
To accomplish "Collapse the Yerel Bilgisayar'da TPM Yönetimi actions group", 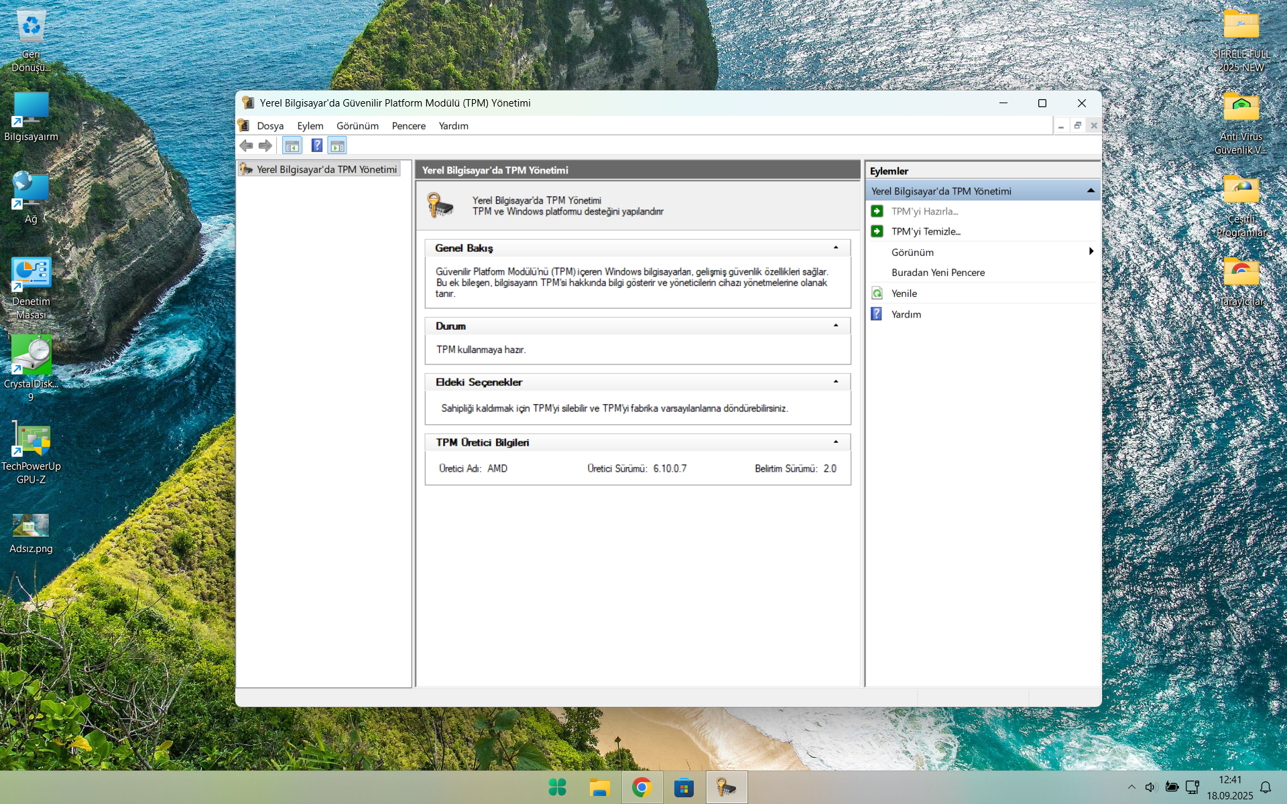I will point(1091,191).
